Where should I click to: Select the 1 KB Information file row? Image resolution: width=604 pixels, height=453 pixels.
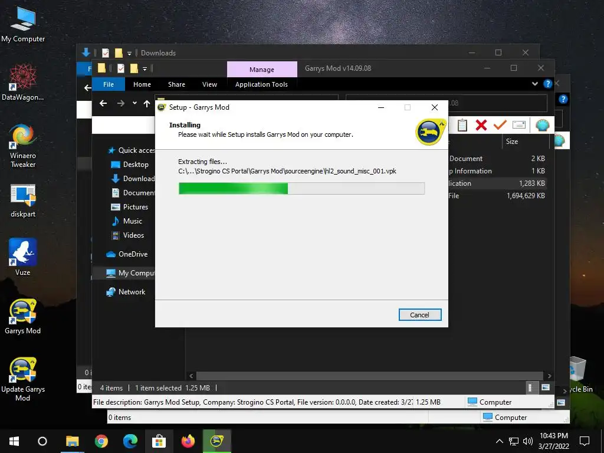coord(497,171)
